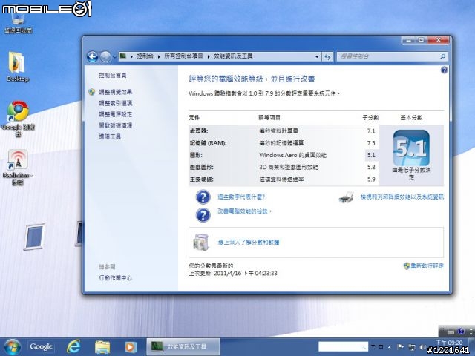Open 檢視和列印詳細效能以及系統資訊 link
475x356 pixels.
tap(402, 197)
